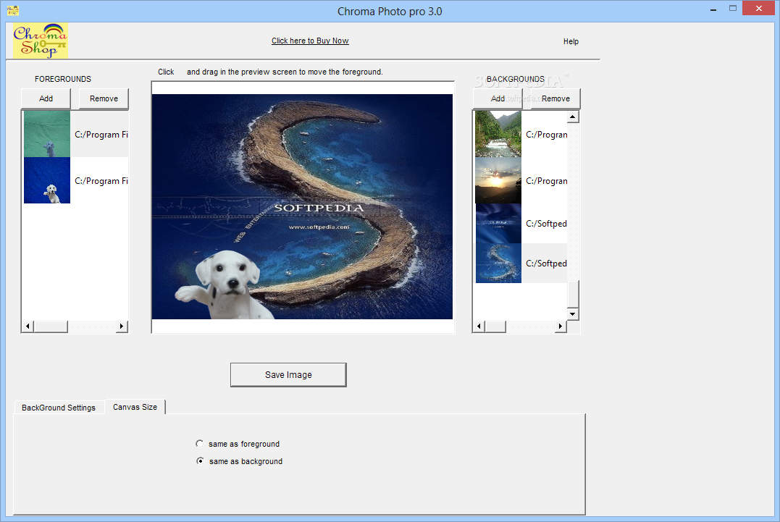Choose the sunset background thumbnail
Image resolution: width=780 pixels, height=522 pixels.
(498, 180)
